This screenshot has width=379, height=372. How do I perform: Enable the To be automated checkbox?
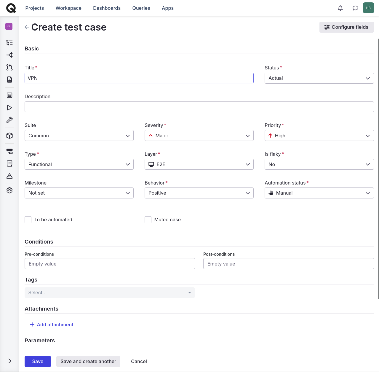tap(28, 220)
